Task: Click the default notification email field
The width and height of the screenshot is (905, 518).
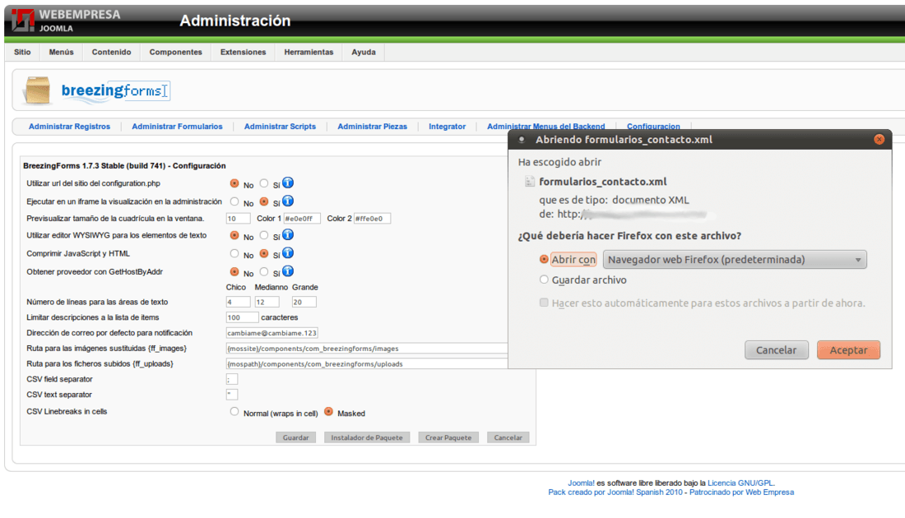Action: pyautogui.click(x=271, y=333)
